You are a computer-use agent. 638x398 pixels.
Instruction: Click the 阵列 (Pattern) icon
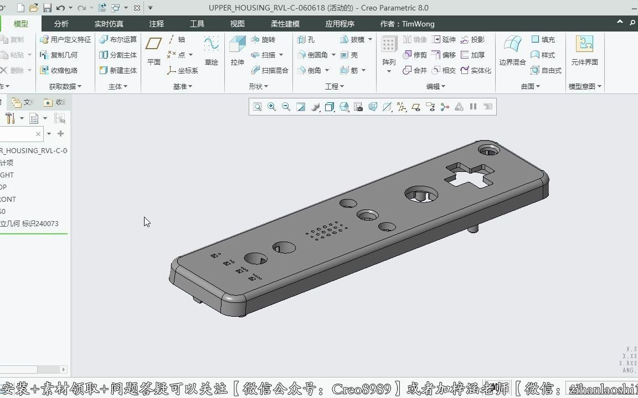(389, 50)
